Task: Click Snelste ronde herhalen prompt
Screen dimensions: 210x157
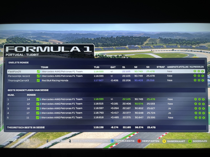Action: click(88, 141)
